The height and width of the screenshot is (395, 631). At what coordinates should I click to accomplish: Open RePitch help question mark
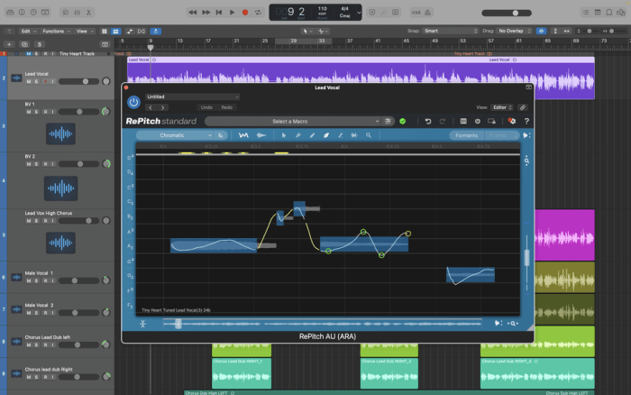(x=526, y=121)
